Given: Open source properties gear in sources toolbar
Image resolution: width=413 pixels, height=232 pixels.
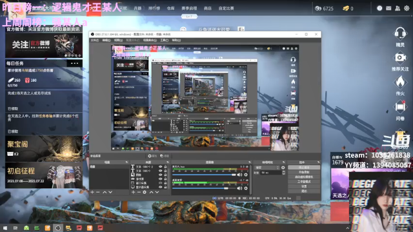Looking at the screenshot, I should (145, 192).
